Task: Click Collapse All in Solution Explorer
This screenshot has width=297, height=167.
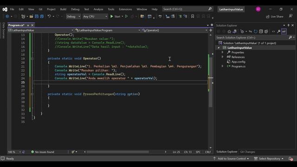Action: (261, 32)
